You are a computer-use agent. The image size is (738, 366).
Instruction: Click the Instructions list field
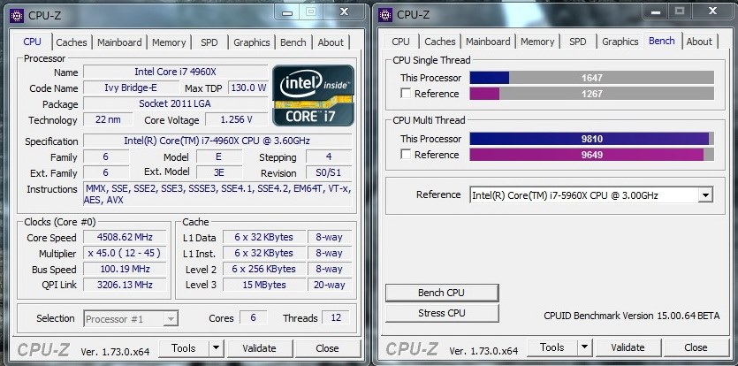pos(217,194)
